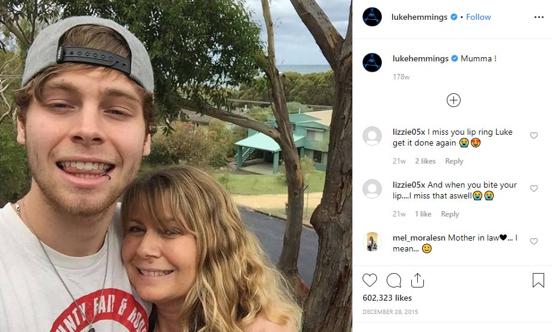Follow lukehemmings
Screen dimensions: 552x332
[478, 17]
